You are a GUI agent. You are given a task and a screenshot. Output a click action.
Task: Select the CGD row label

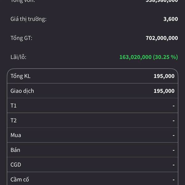(16, 165)
